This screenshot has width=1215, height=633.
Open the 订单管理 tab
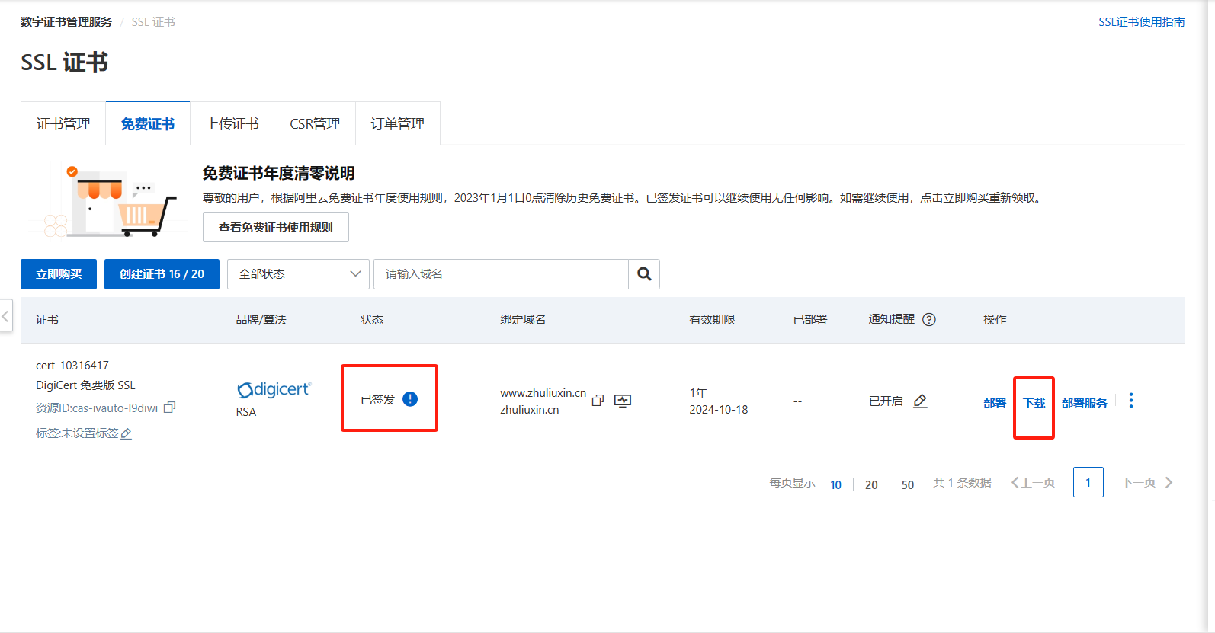coord(398,123)
